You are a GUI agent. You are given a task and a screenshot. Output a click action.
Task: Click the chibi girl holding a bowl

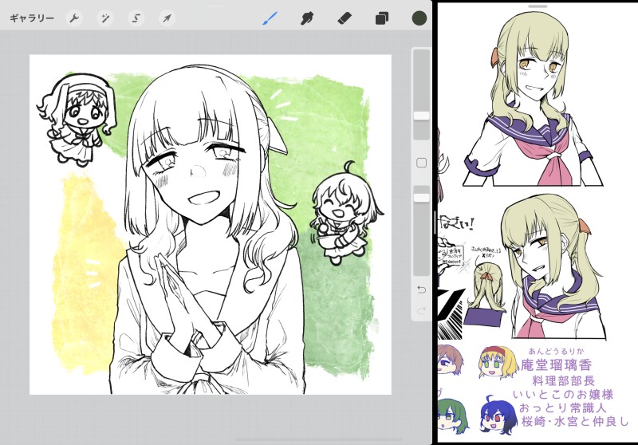pos(345,214)
